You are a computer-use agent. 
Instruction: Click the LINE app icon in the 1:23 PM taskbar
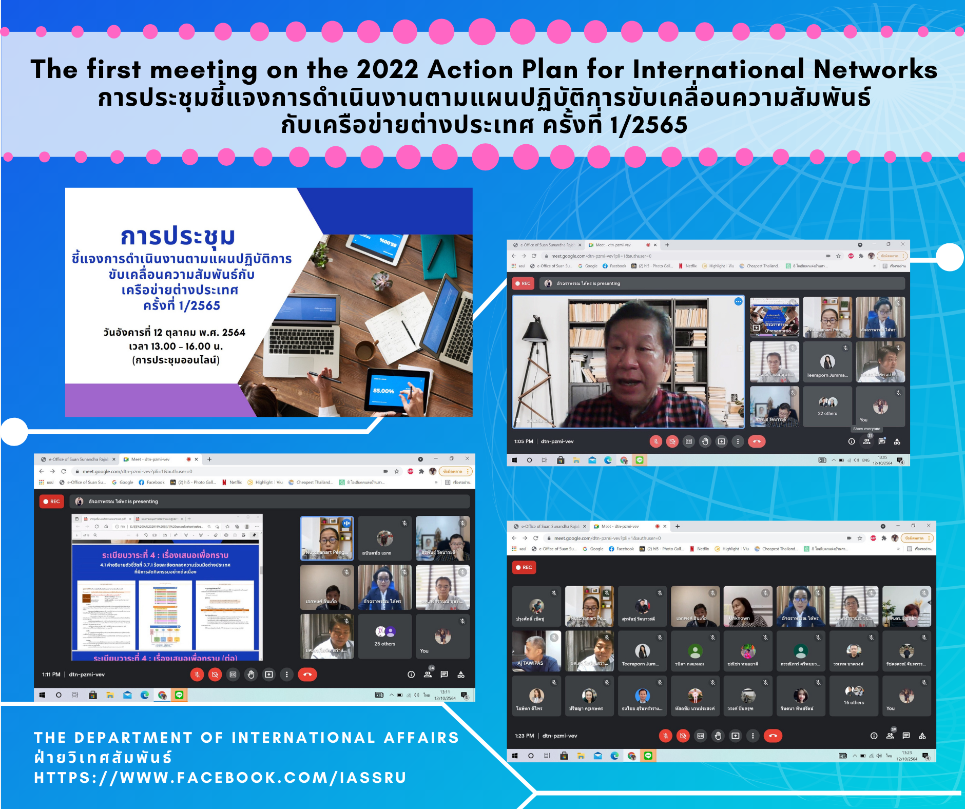tap(648, 756)
